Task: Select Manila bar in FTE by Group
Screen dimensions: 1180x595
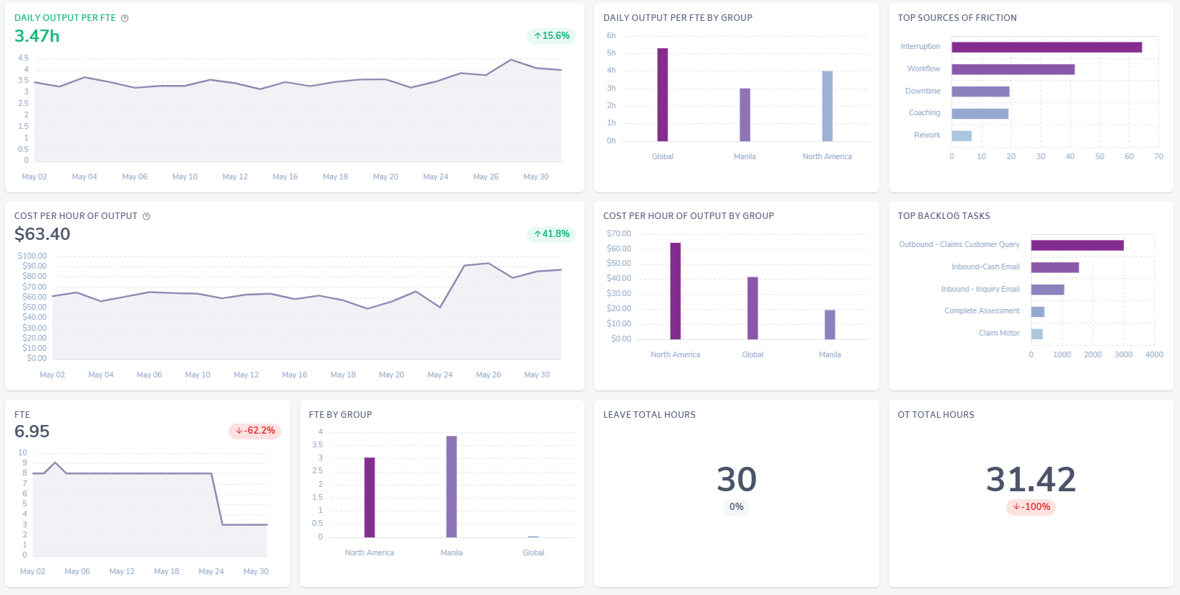Action: [x=451, y=486]
